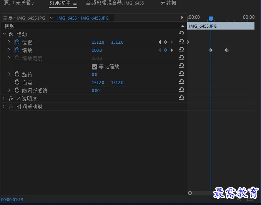Open the 效果控件 panel menu
This screenshot has height=205, width=261.
point(75,3)
